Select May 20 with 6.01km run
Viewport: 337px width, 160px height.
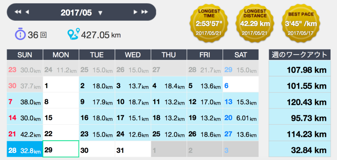tap(241, 118)
